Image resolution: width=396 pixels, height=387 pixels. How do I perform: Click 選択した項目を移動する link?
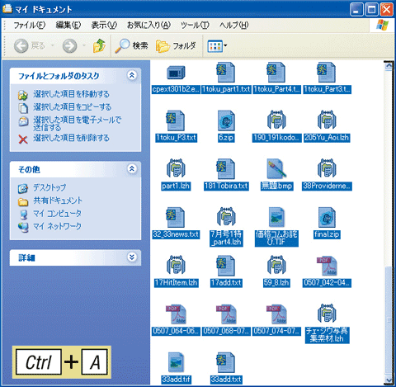tap(71, 94)
